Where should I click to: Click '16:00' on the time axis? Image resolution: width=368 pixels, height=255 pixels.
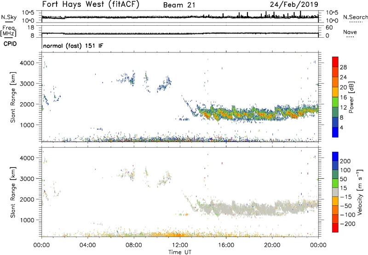click(226, 245)
